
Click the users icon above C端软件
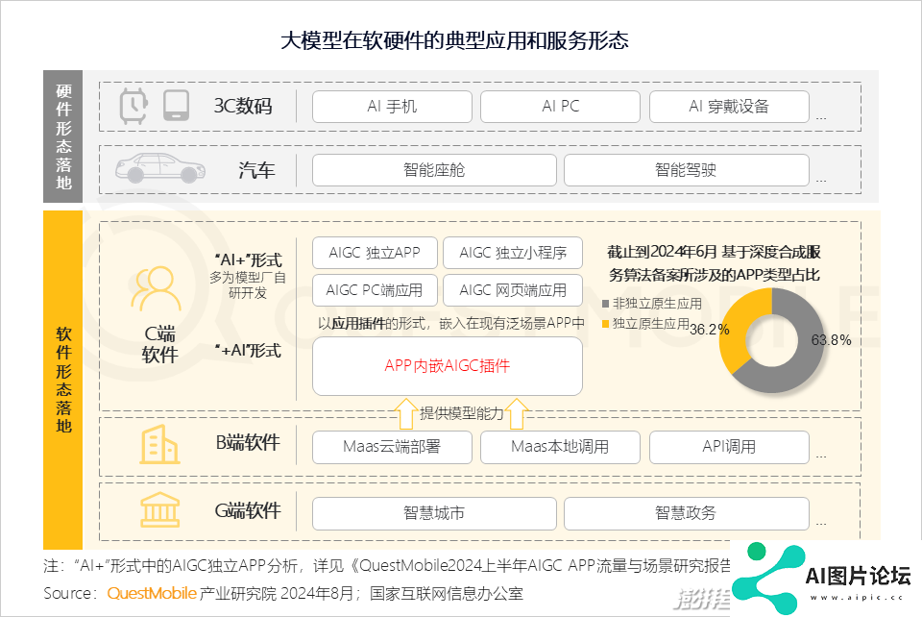[x=156, y=288]
